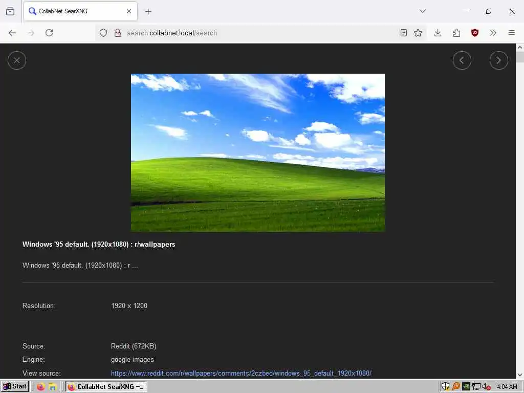This screenshot has height=393, width=524.
Task: Go forward one page
Action: (x=31, y=33)
